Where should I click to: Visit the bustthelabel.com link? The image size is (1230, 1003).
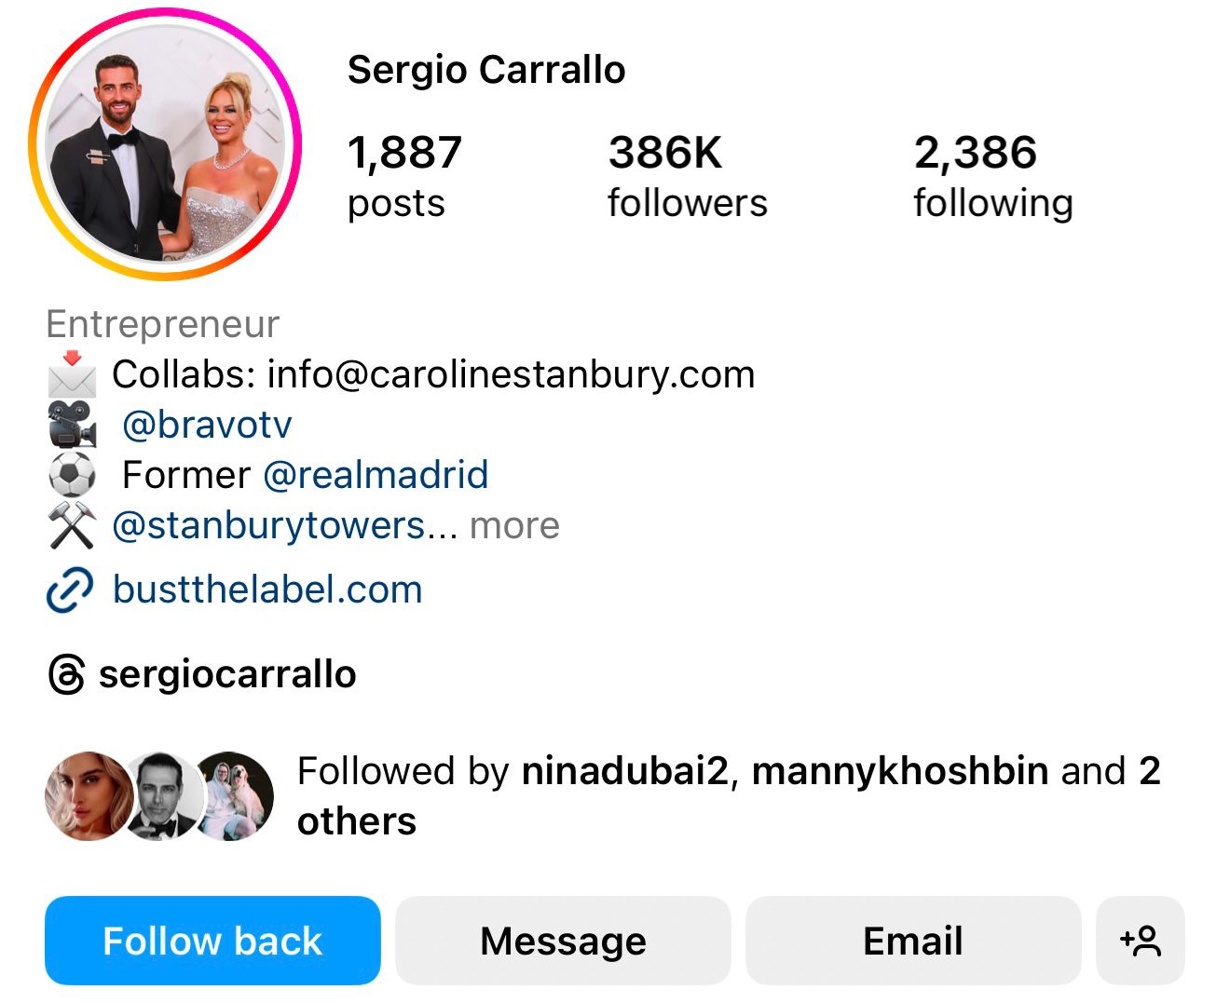pos(267,590)
